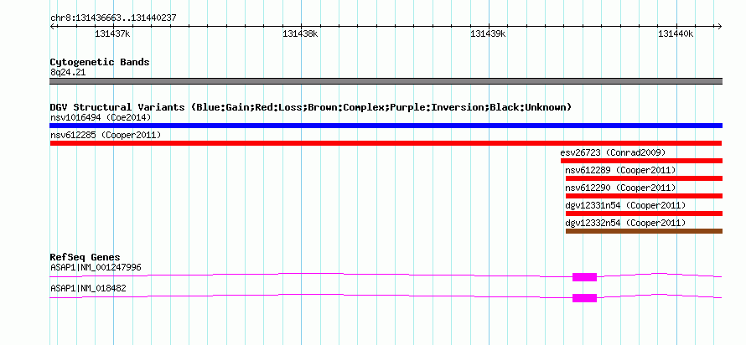Select the 8q24.21 band label
Screen dimensions: 746x345
(x=68, y=73)
